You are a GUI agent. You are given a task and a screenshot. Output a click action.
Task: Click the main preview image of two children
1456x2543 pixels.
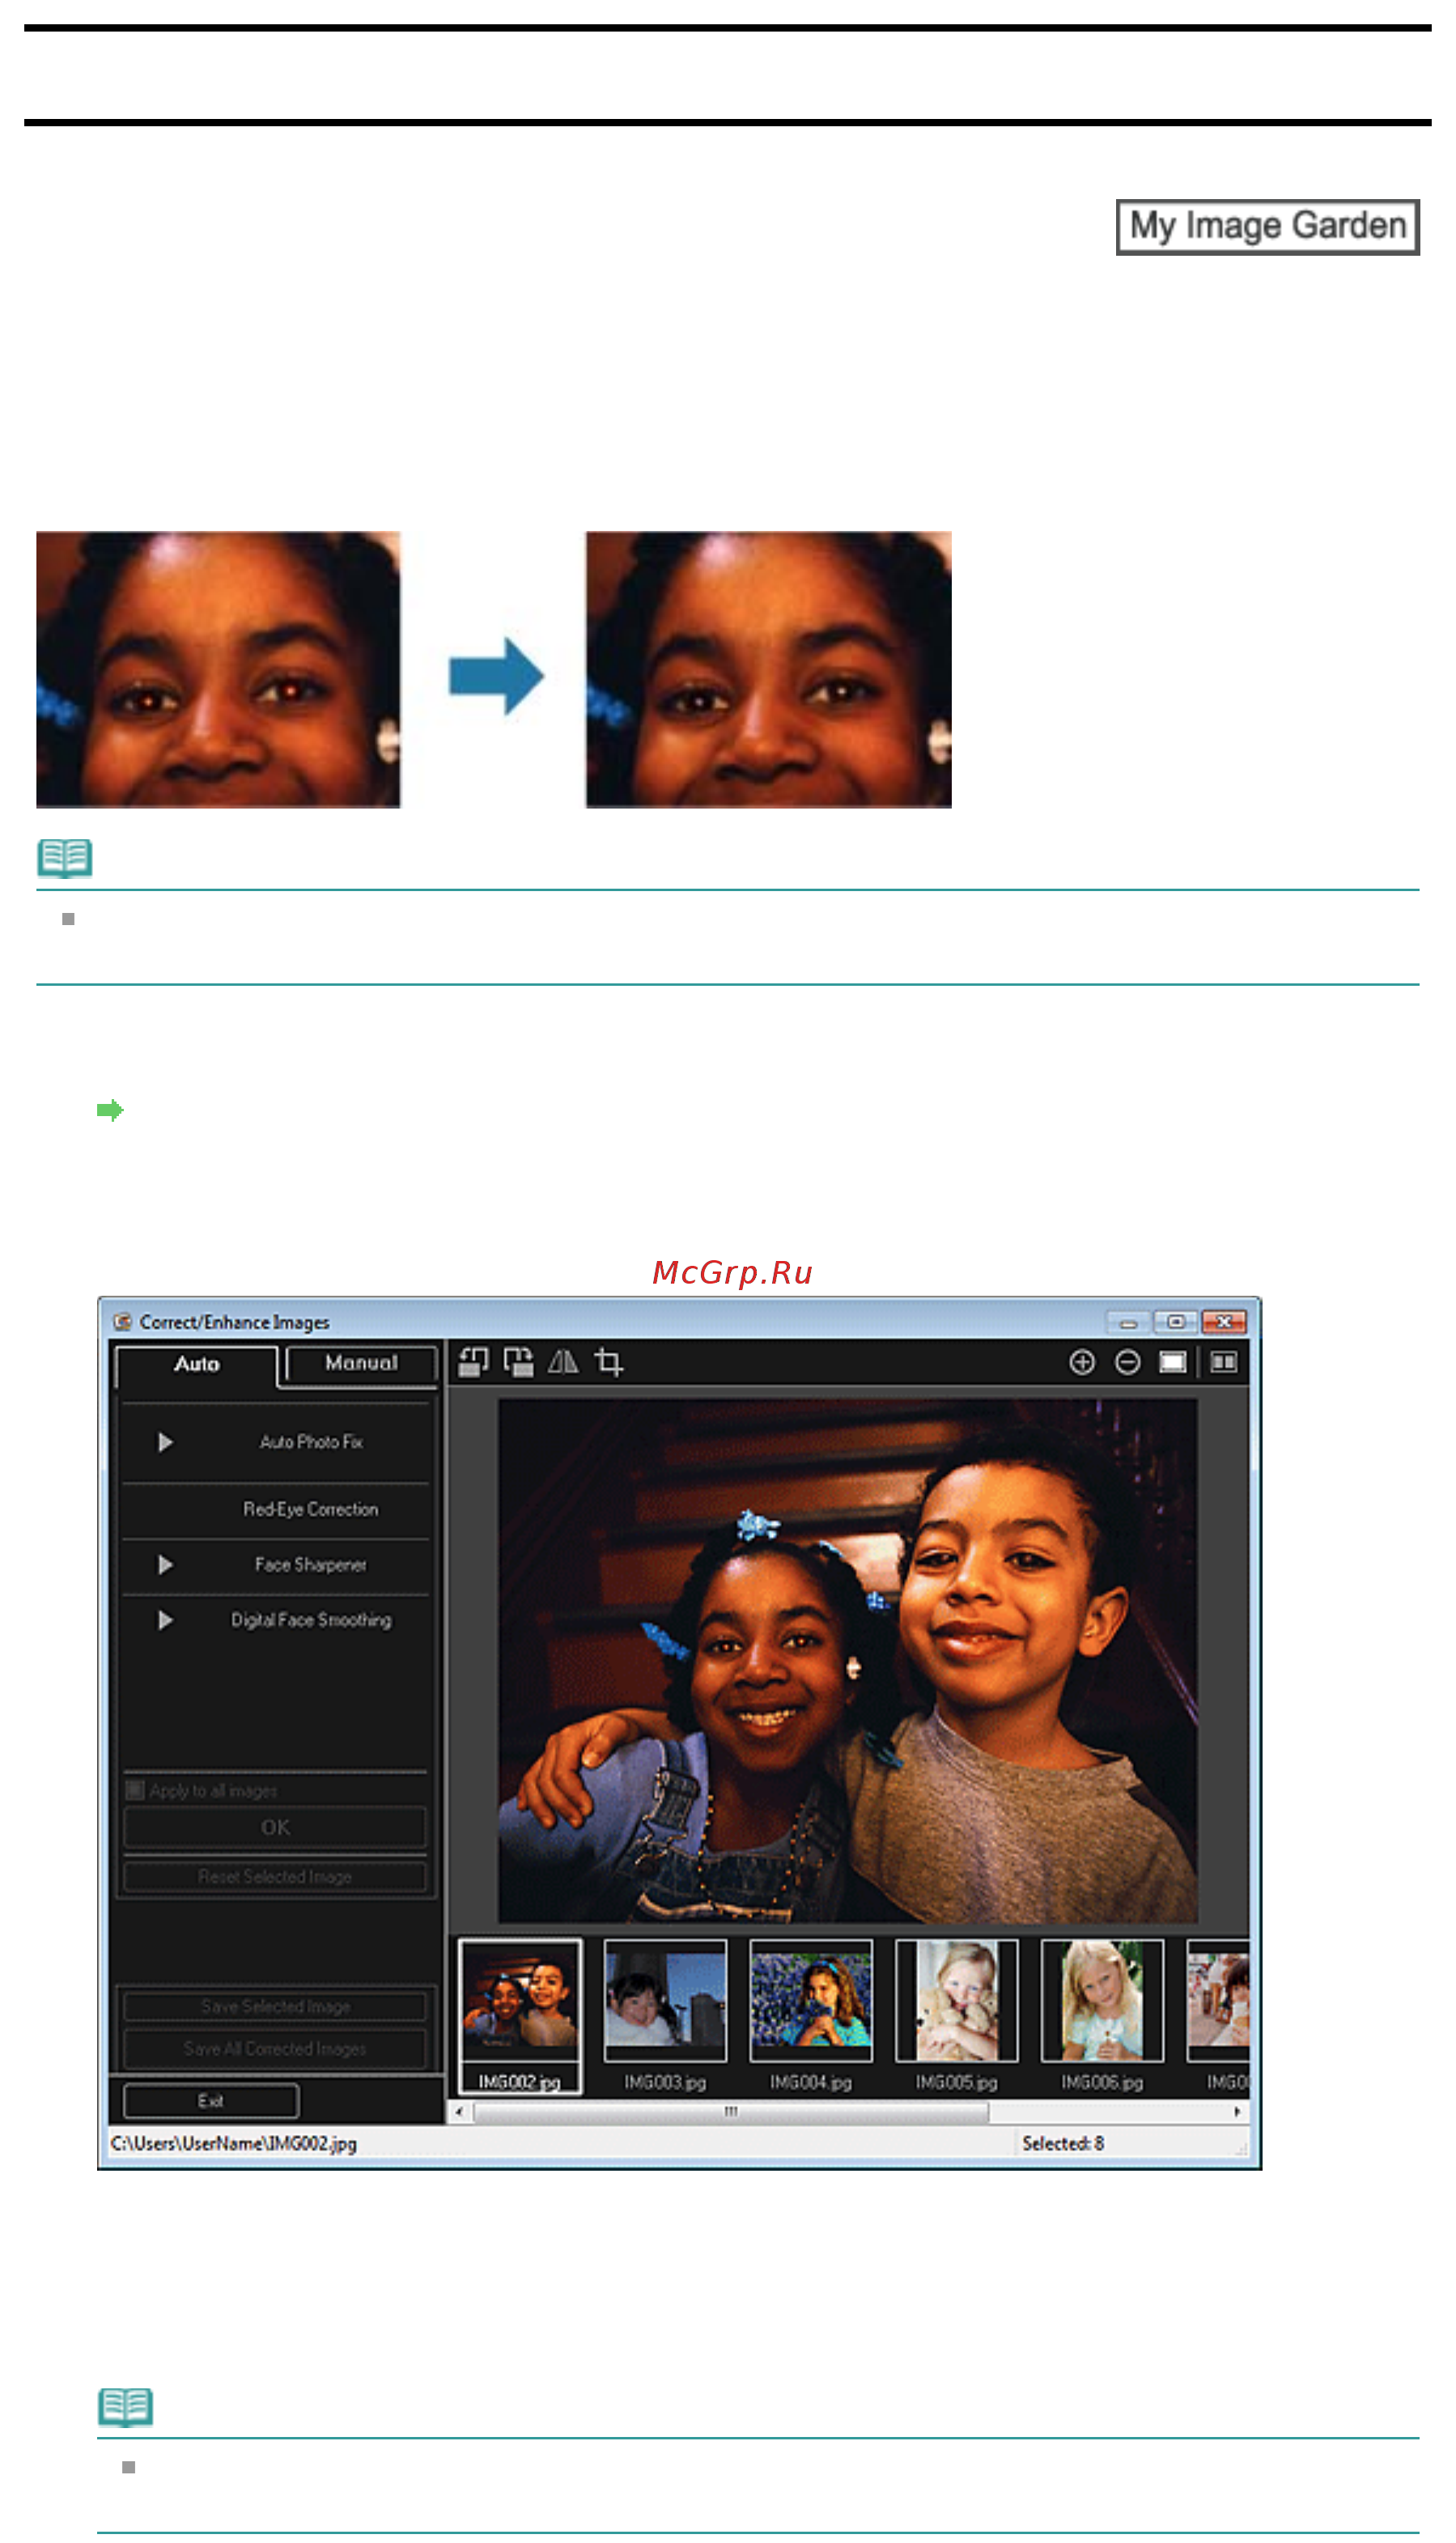pos(848,1660)
